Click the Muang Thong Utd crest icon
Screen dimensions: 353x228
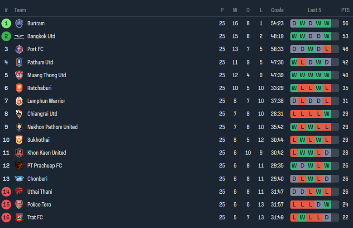19,75
